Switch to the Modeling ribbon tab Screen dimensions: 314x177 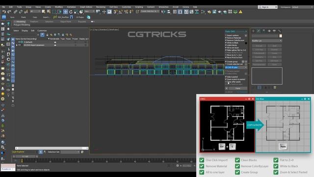[21, 22]
